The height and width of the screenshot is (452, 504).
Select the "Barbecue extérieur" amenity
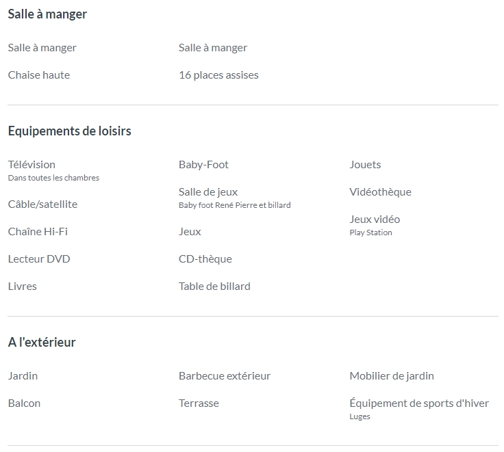225,376
